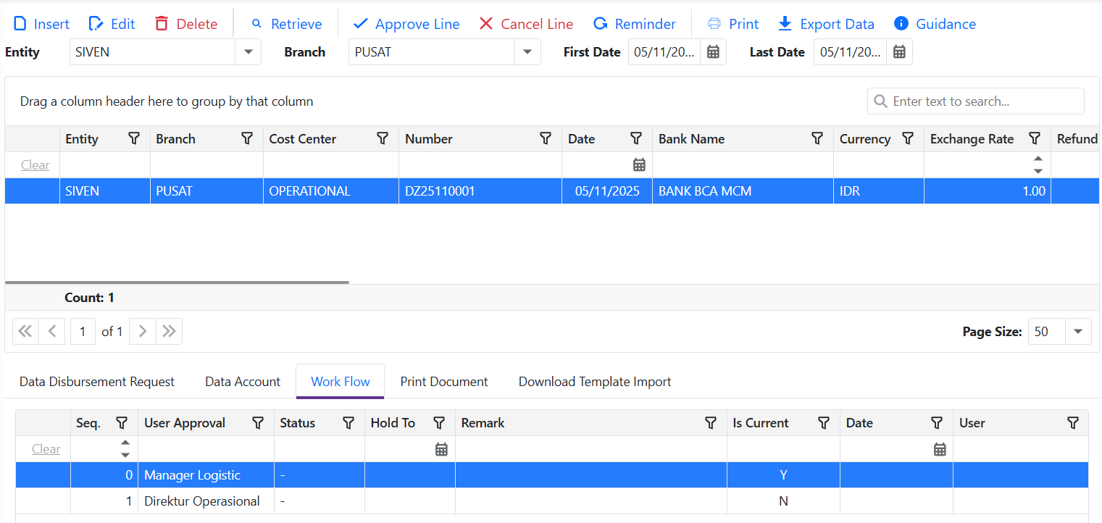Click the Reminder toolbar button
Screen dimensions: 1102x523
pos(634,24)
